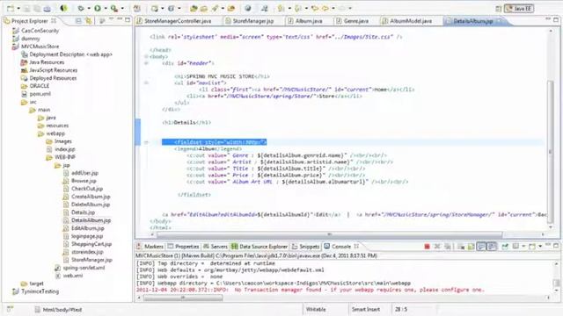
Task: Click the New file wizard icon
Action: tap(11, 8)
